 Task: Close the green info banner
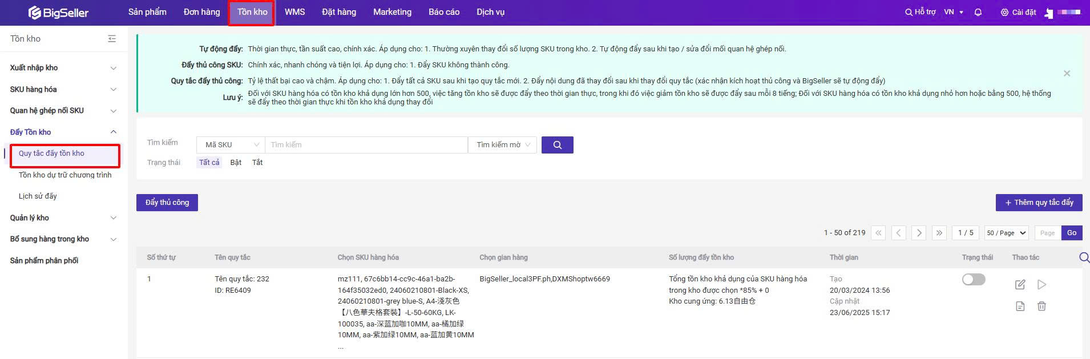1067,74
